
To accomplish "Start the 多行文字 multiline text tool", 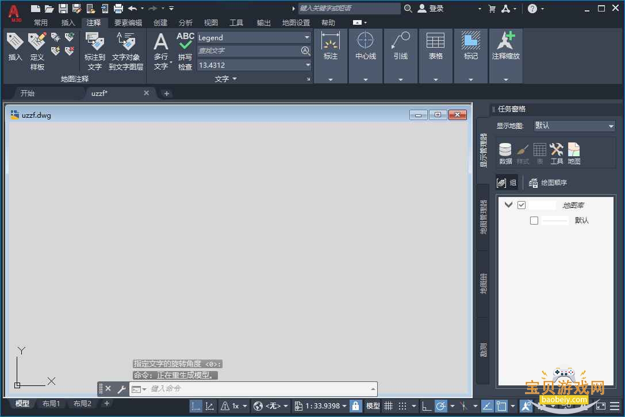I will tap(160, 51).
